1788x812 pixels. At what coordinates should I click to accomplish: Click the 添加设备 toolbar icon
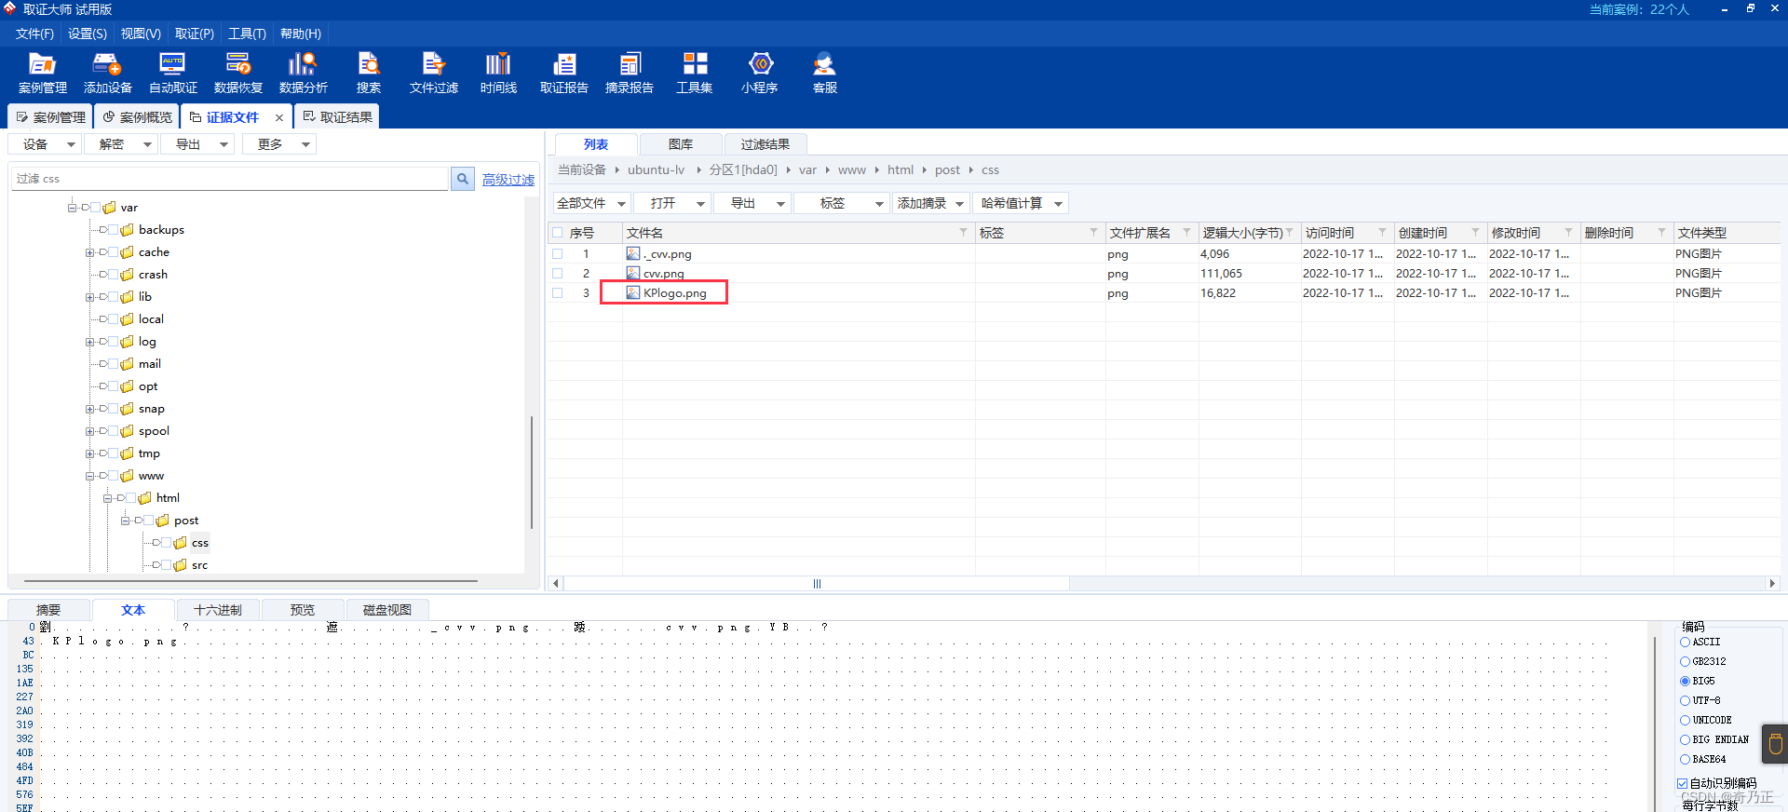(107, 73)
